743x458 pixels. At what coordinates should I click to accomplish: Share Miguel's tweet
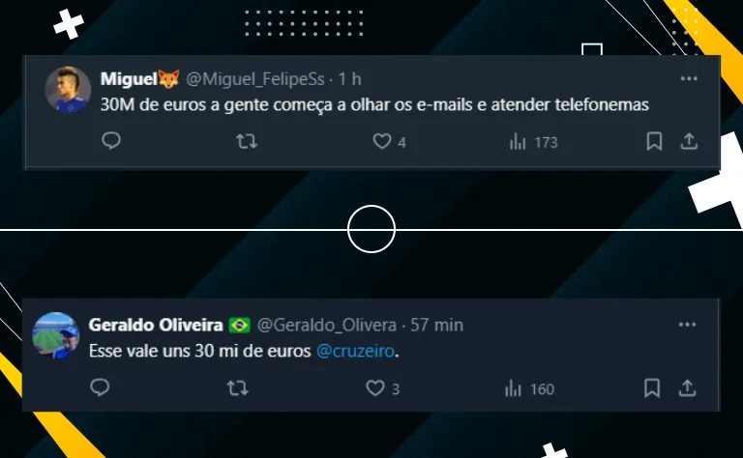tap(689, 141)
